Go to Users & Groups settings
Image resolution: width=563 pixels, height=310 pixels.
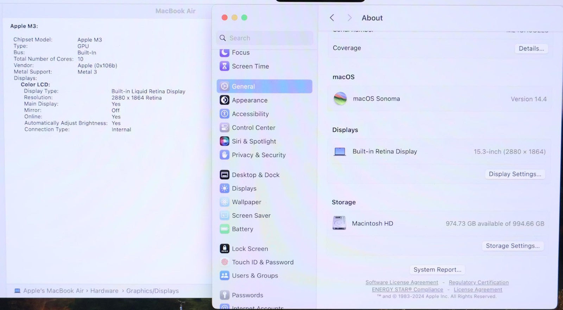(x=255, y=276)
